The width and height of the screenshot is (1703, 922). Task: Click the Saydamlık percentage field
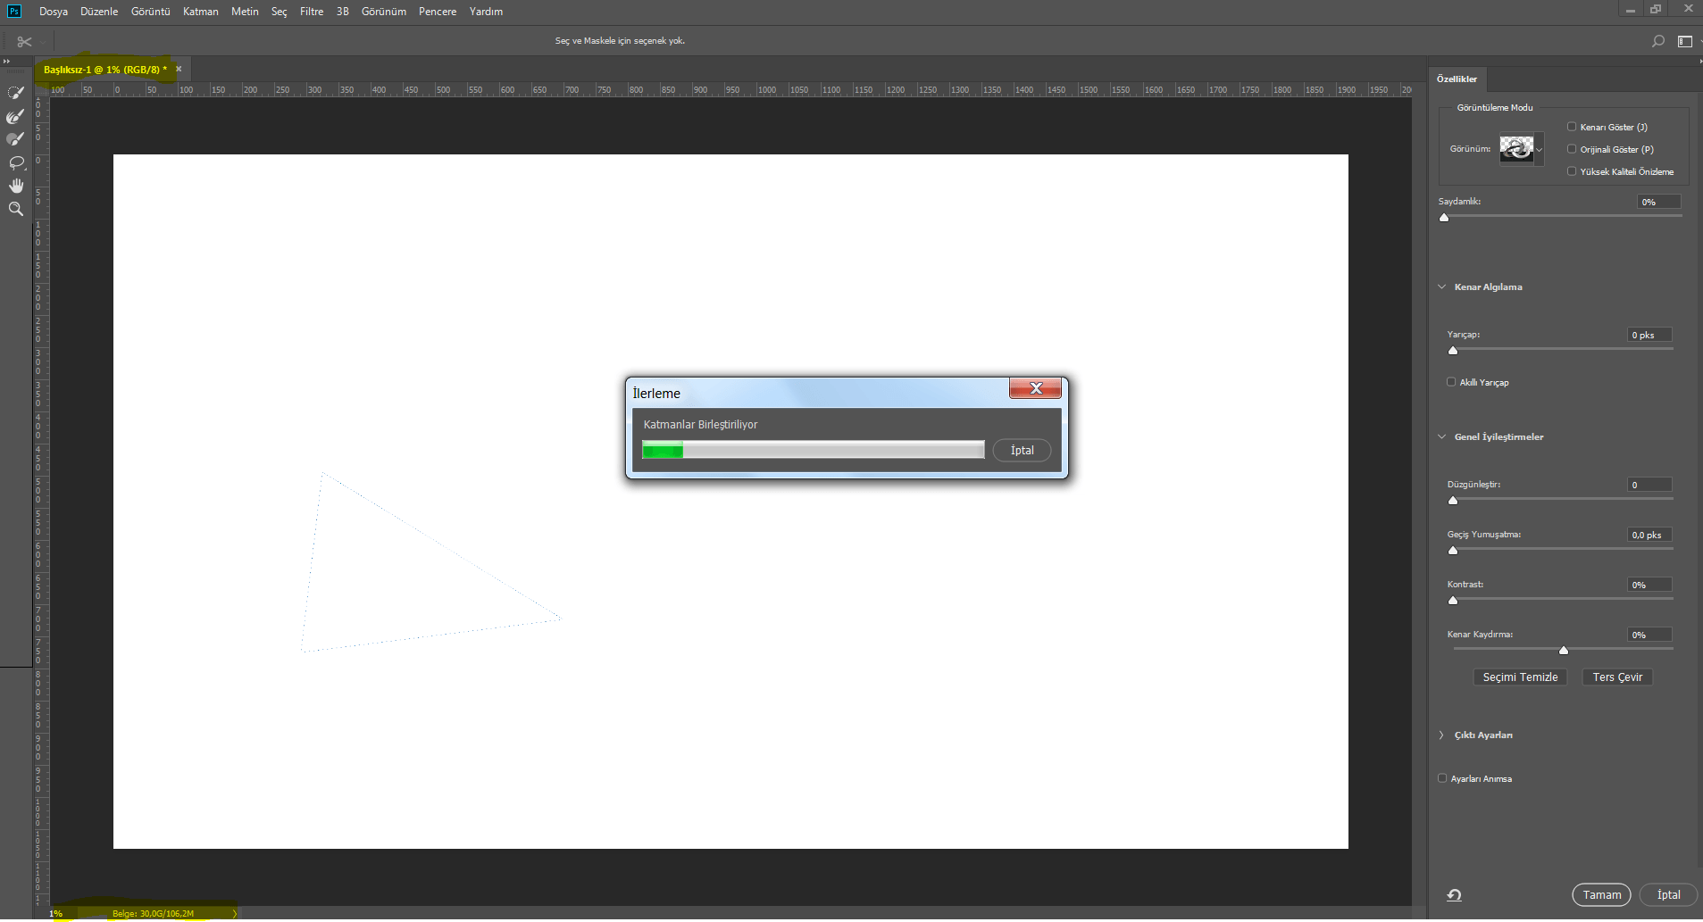pos(1659,202)
